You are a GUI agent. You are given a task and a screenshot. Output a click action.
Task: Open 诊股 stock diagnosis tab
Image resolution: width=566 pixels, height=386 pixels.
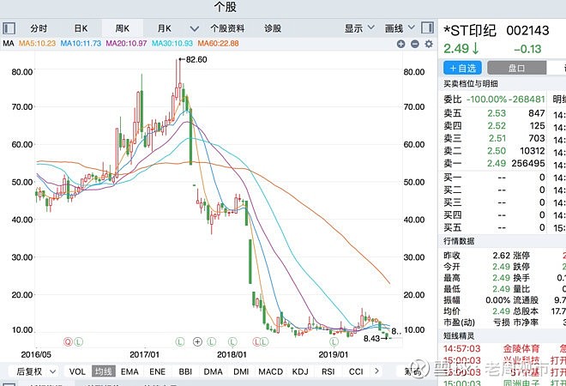pyautogui.click(x=273, y=28)
